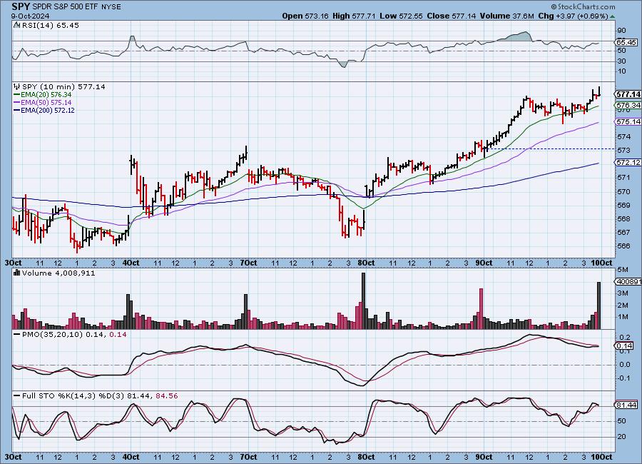
Task: Click the 400891 volume value tag
Action: tap(628, 281)
